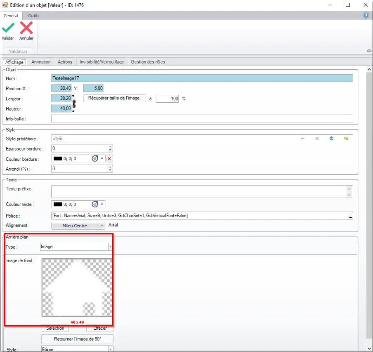Click Récupérer taille de l'image button

pos(114,98)
